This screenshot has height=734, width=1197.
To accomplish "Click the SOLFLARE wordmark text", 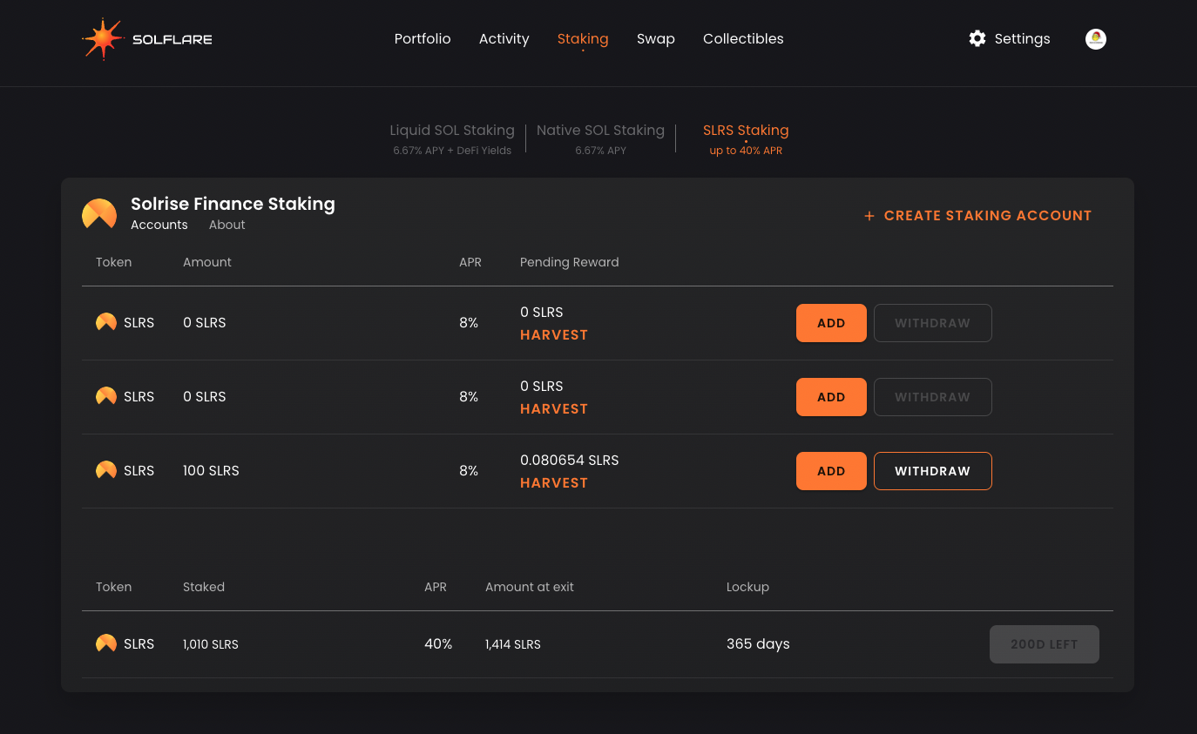I will coord(172,39).
